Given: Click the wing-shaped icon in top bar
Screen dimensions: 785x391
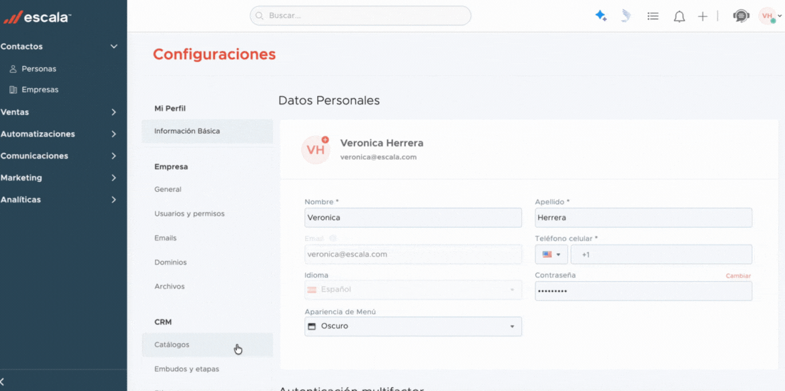Looking at the screenshot, I should (625, 16).
